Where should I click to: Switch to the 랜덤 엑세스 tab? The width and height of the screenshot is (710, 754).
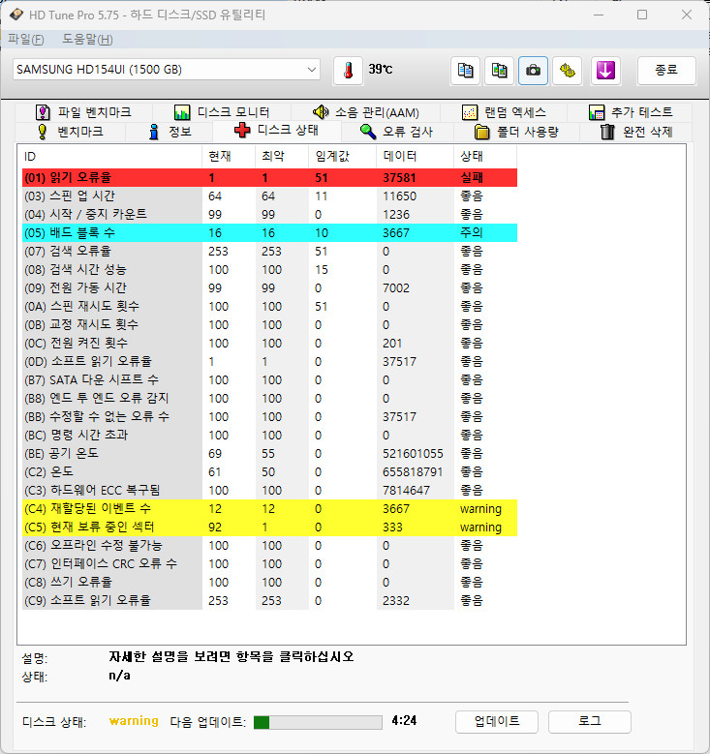[504, 112]
